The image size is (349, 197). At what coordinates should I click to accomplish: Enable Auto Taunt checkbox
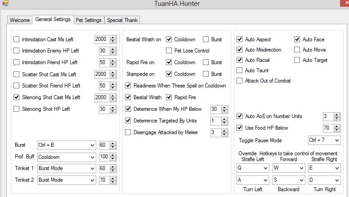pyautogui.click(x=240, y=70)
